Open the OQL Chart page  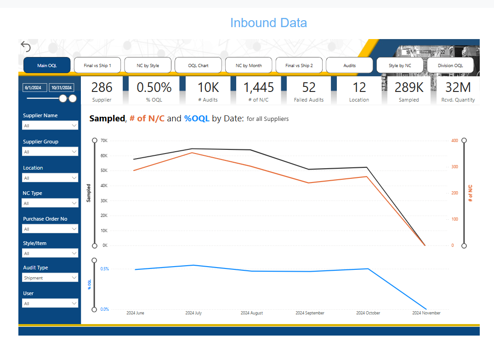point(198,65)
